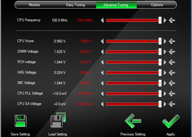
Task: Click the Save Setting floppy disk icon
Action: [21, 122]
